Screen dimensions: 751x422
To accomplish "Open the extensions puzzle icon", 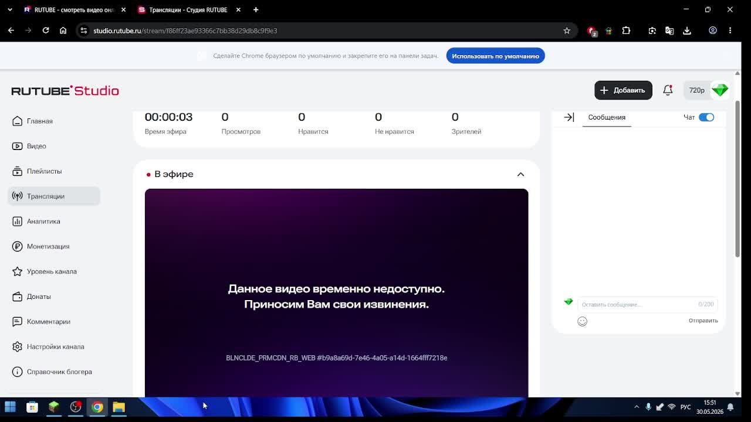I will click(626, 30).
